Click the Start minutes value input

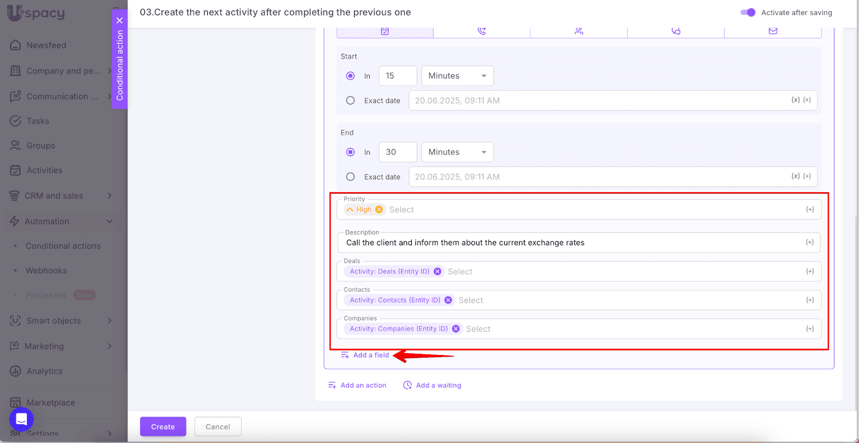[x=397, y=76]
